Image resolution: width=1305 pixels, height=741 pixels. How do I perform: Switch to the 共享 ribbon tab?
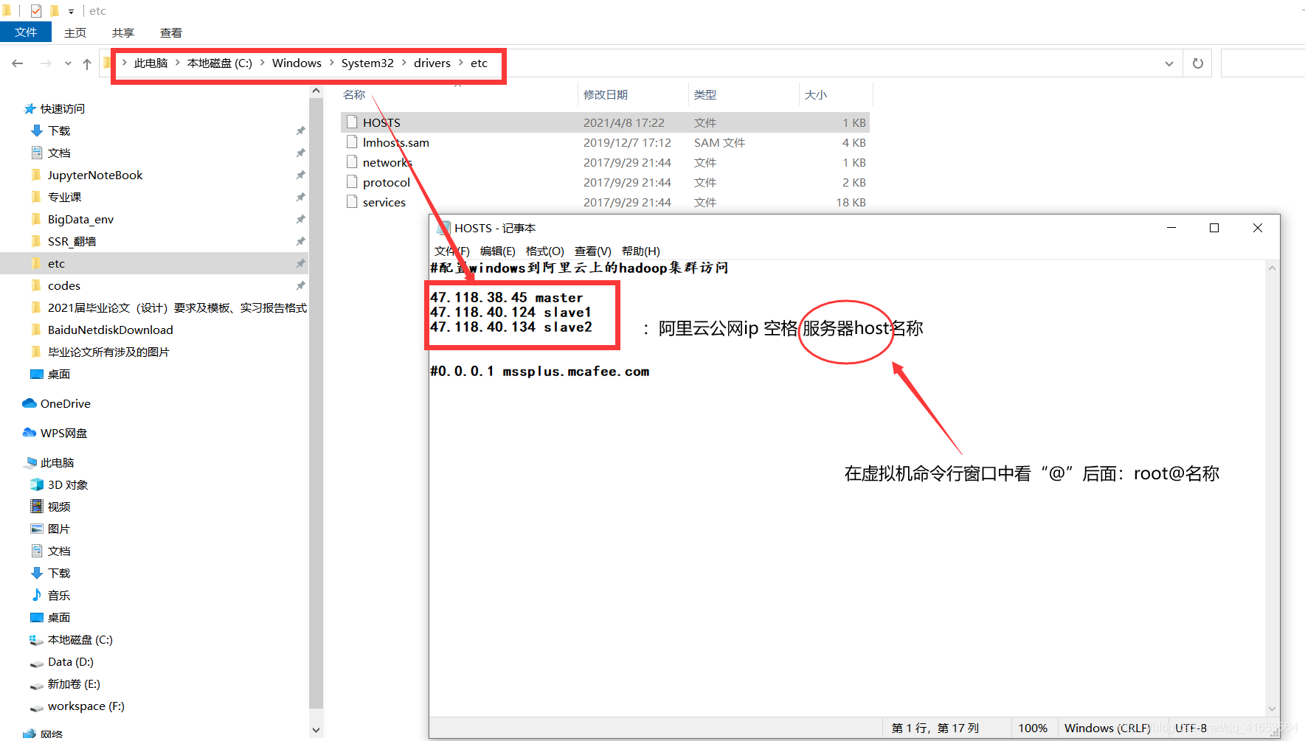(x=123, y=32)
